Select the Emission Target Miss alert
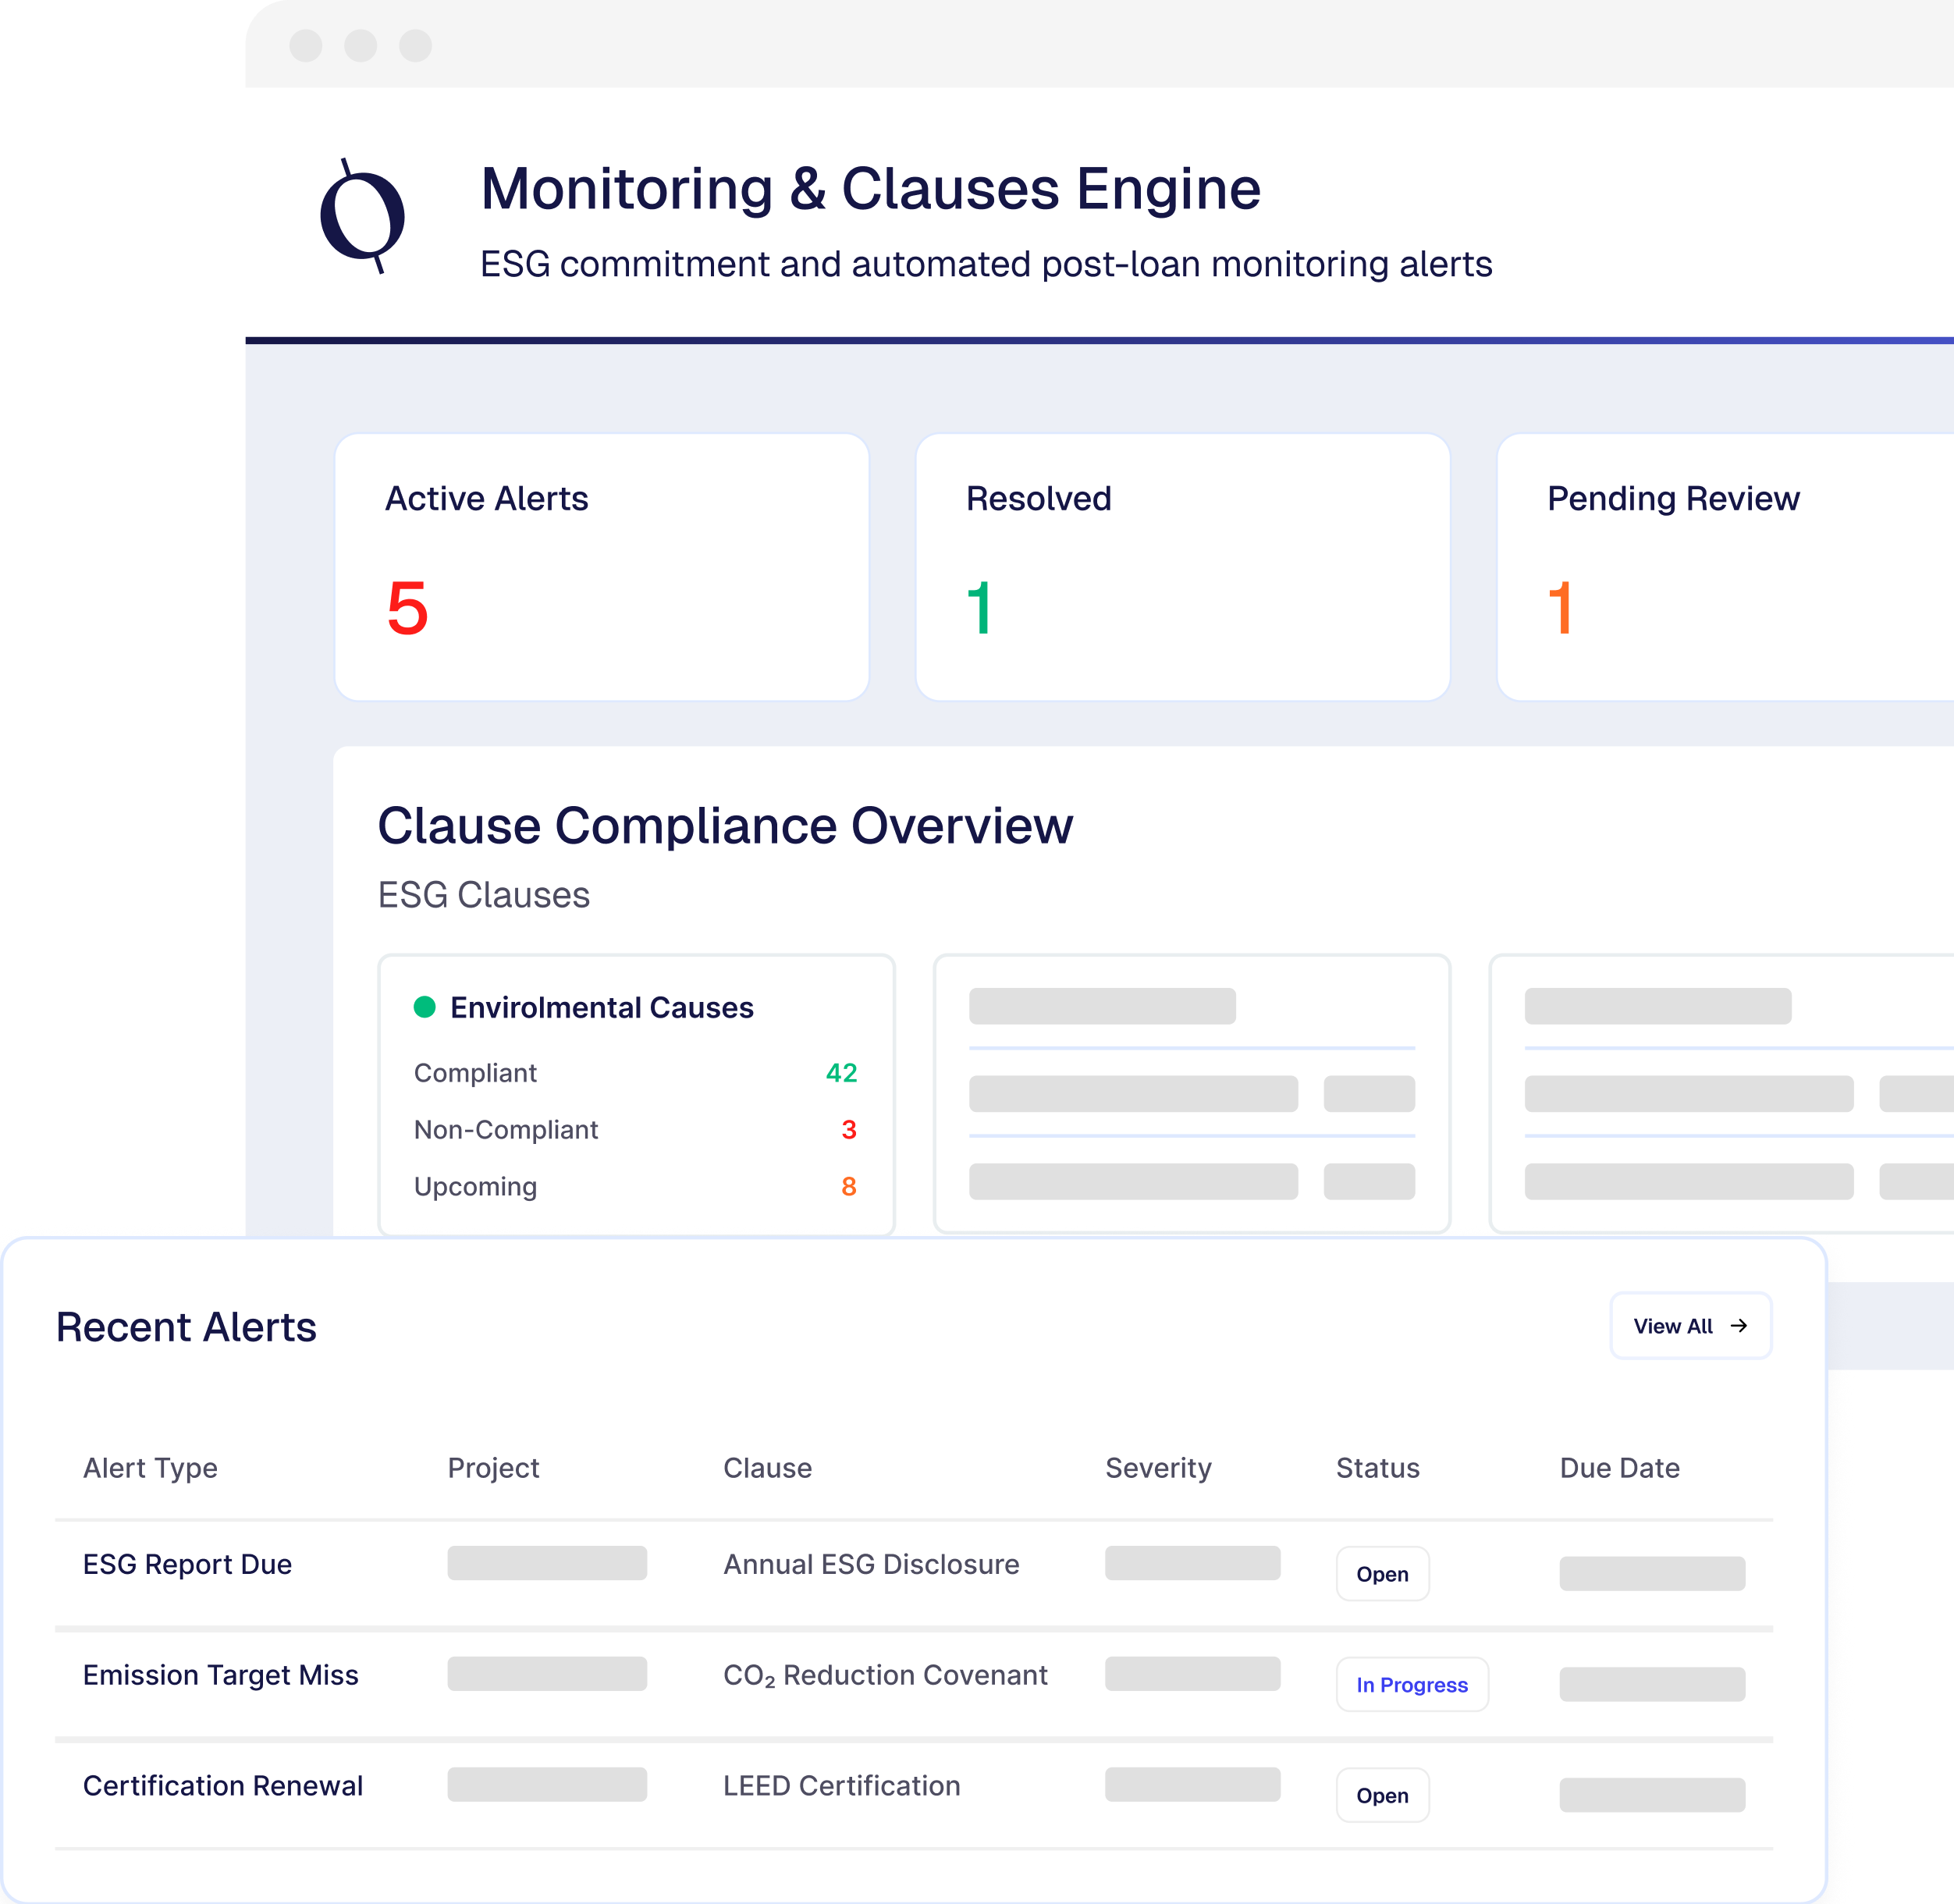Screen dimensions: 1954x1904 click(x=220, y=1675)
